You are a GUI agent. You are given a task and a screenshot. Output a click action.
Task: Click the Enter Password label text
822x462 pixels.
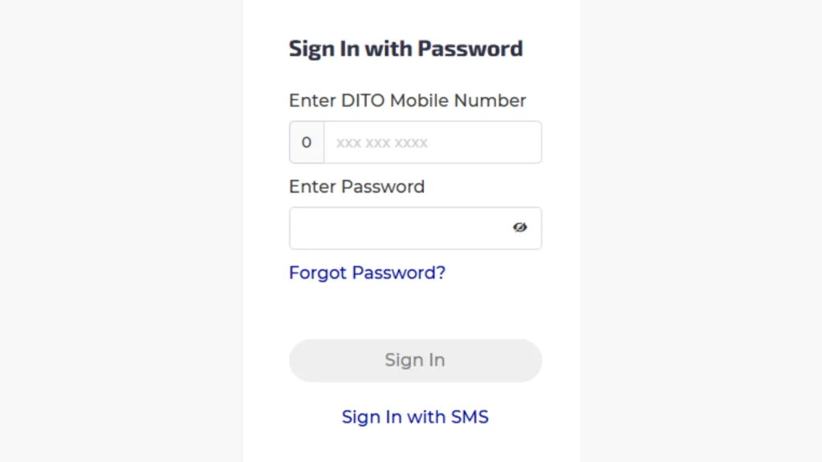[356, 186]
